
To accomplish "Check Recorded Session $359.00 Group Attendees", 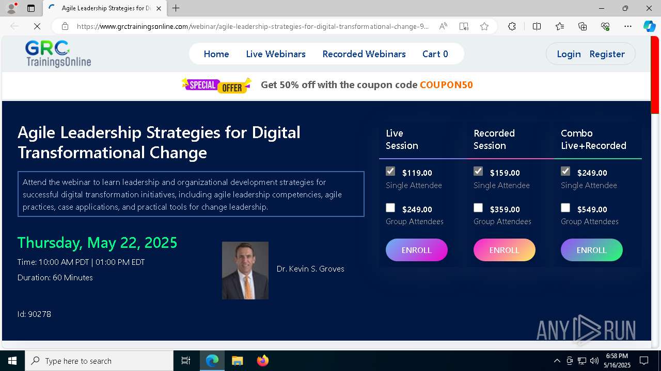I will (x=478, y=208).
